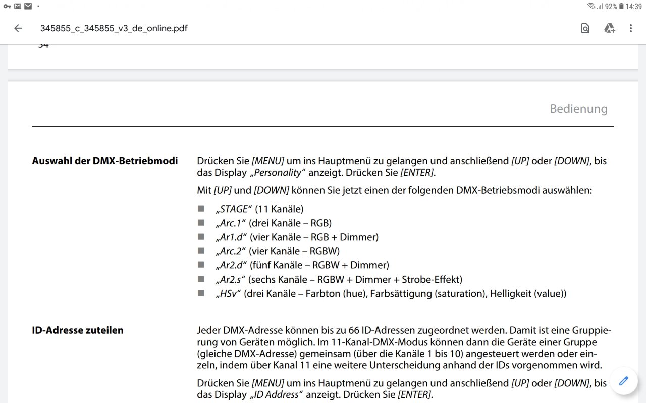Viewport: 646px width, 403px height.
Task: Tap the Add to Drive icon
Action: pos(609,28)
